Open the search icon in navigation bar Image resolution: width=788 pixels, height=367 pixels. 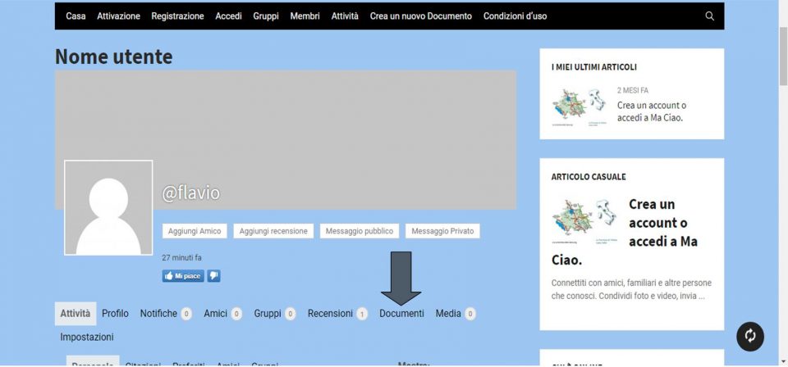[709, 16]
